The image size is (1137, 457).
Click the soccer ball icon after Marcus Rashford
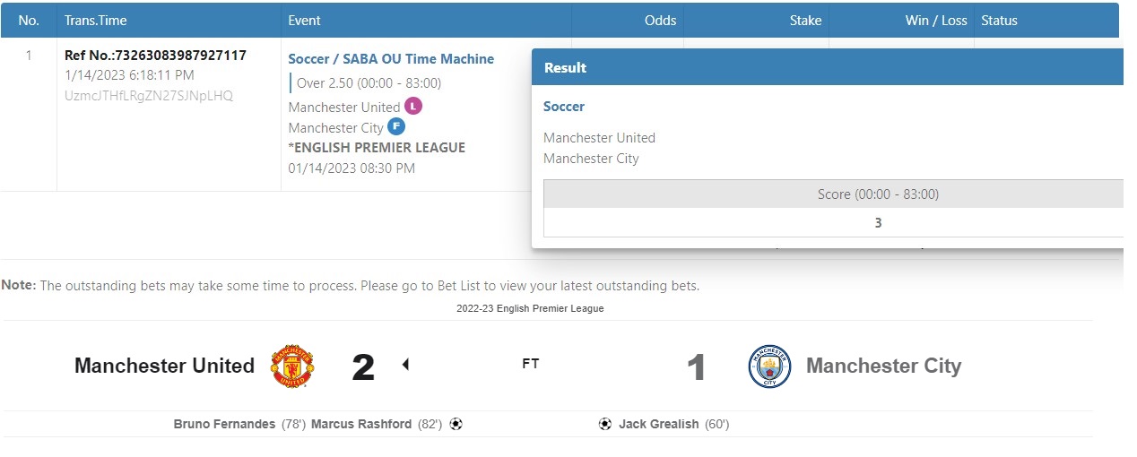tap(456, 424)
